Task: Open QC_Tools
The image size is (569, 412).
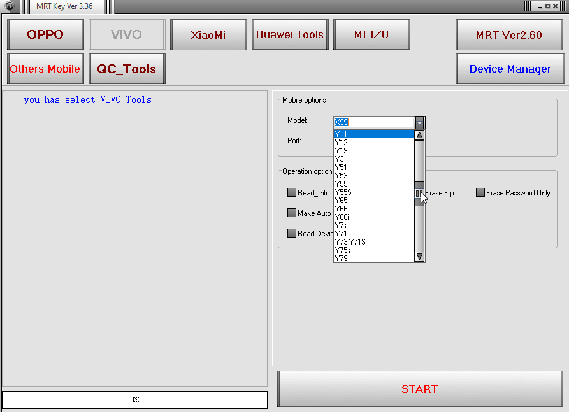Action: coord(127,69)
